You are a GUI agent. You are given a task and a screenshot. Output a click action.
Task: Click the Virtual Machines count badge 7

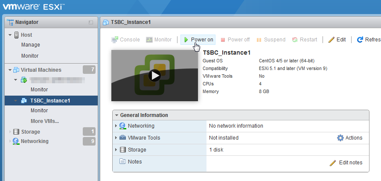point(89,70)
